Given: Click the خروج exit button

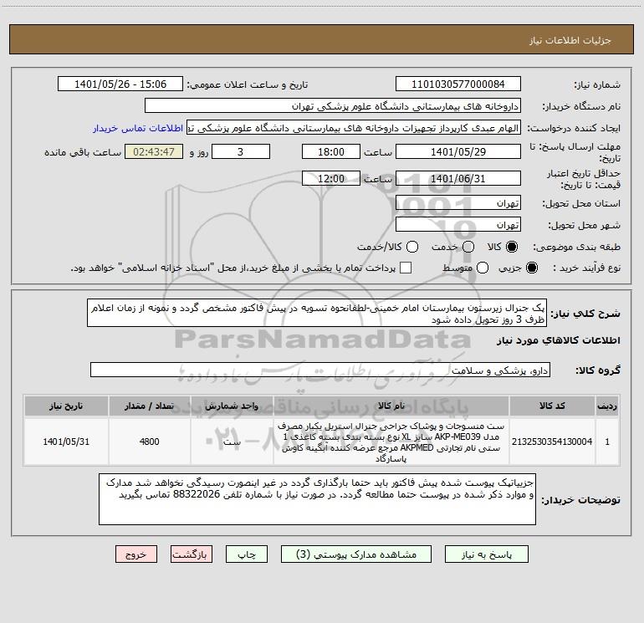Looking at the screenshot, I should (136, 554).
